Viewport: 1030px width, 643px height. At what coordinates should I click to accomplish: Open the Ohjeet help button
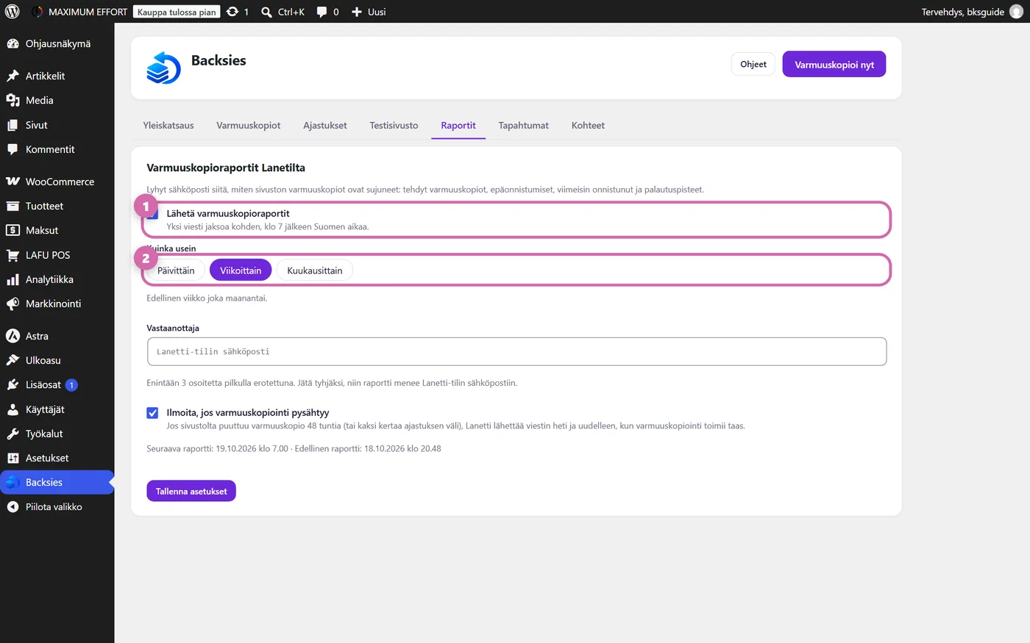[x=753, y=64]
